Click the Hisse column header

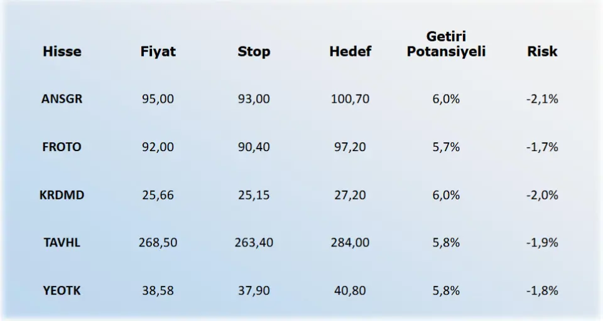coord(62,51)
